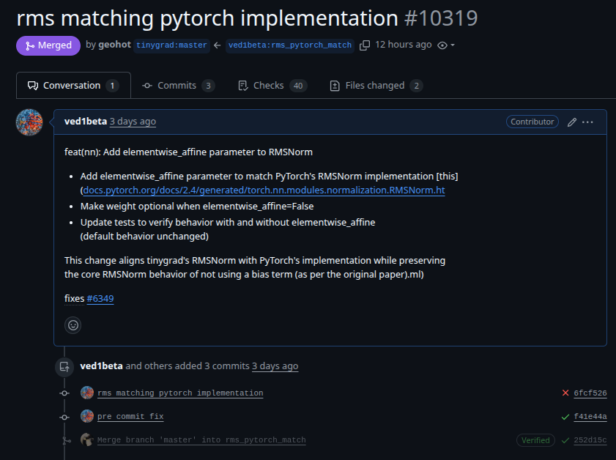The height and width of the screenshot is (460, 616).
Task: Click the avatar next to 'pre commit fix'
Action: 87,416
